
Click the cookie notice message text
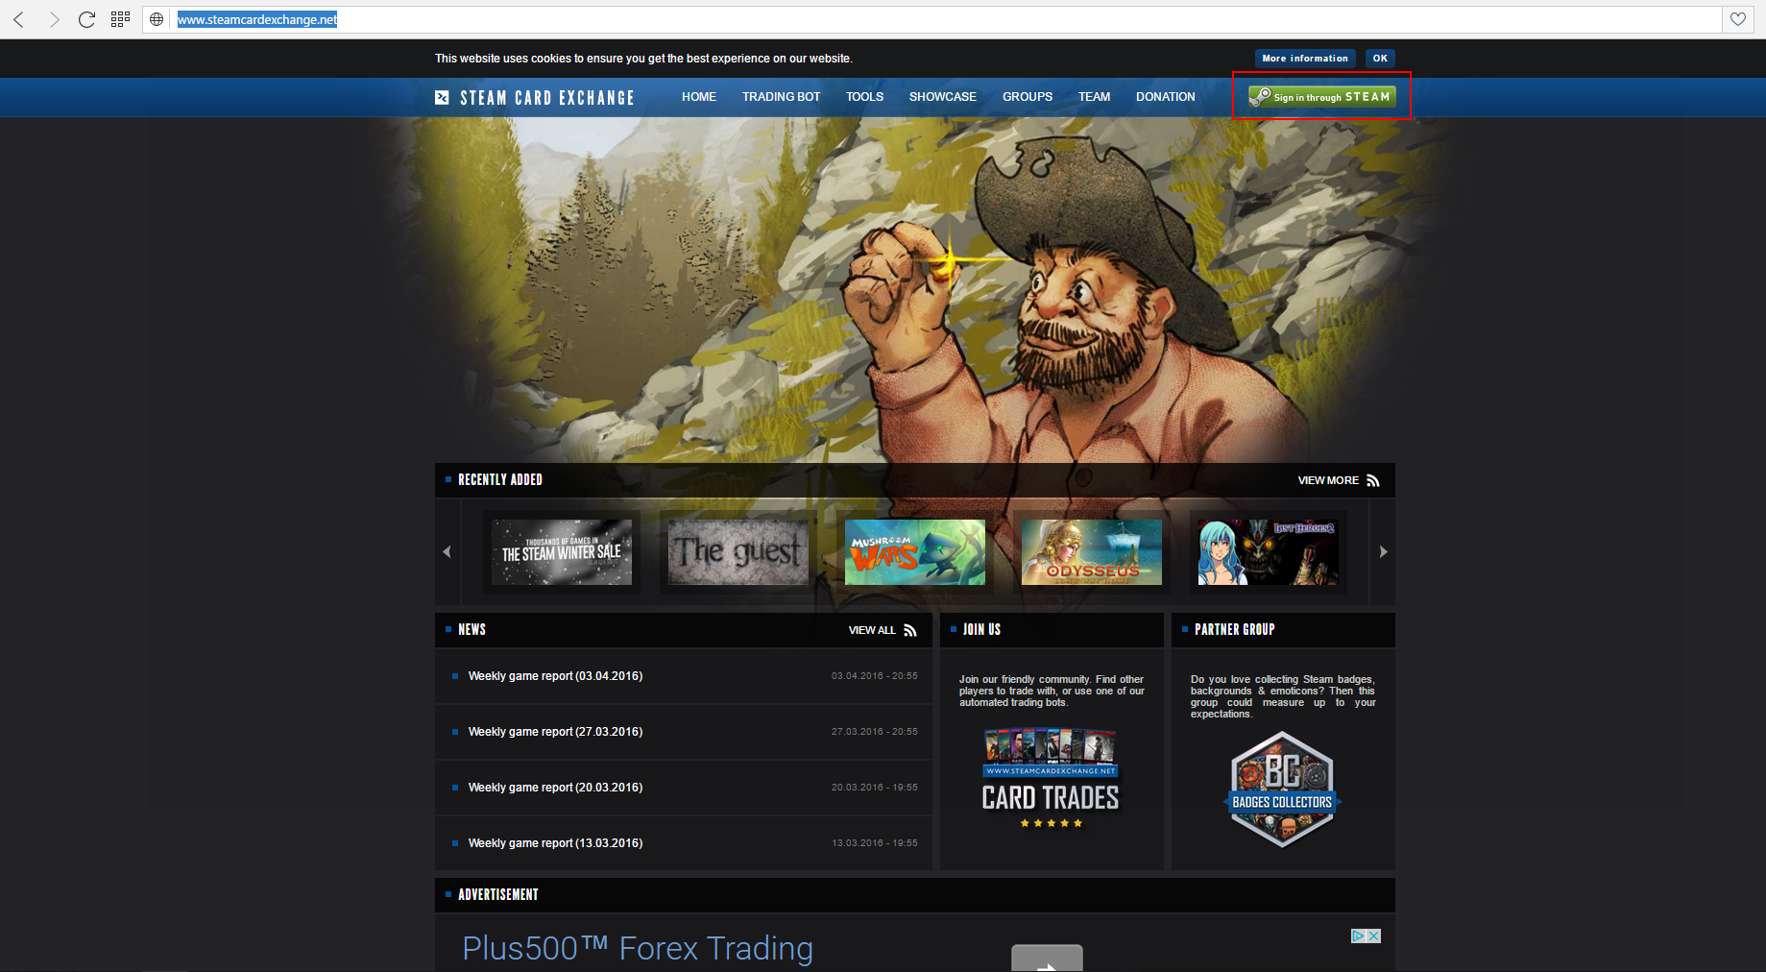(x=643, y=59)
